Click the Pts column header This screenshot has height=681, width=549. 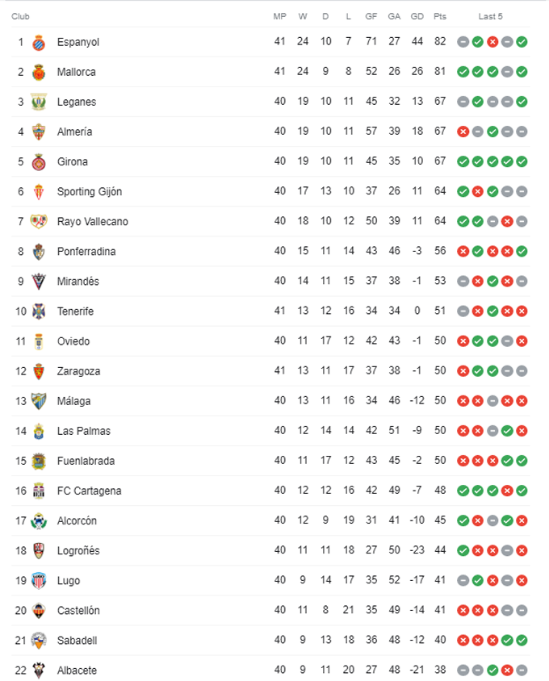click(439, 16)
